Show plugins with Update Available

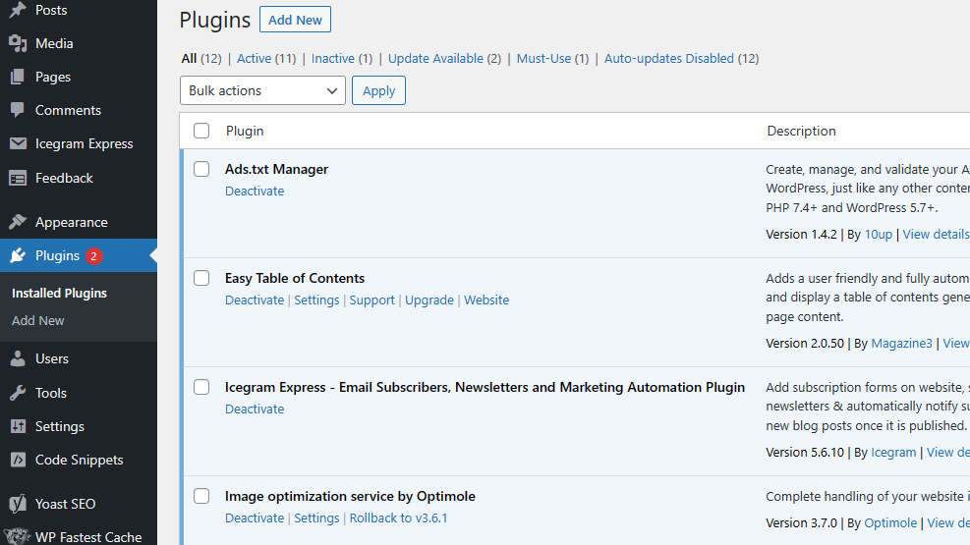[x=435, y=58]
